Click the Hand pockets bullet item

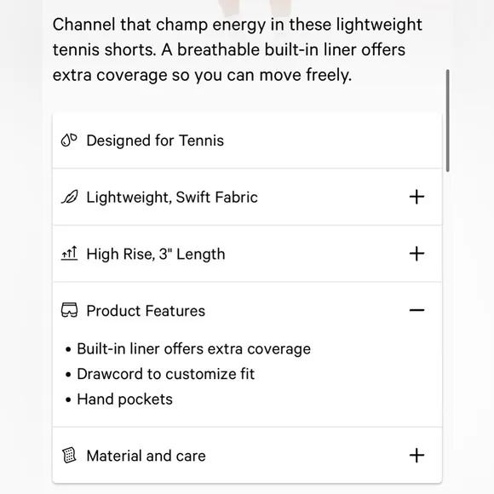tap(124, 399)
